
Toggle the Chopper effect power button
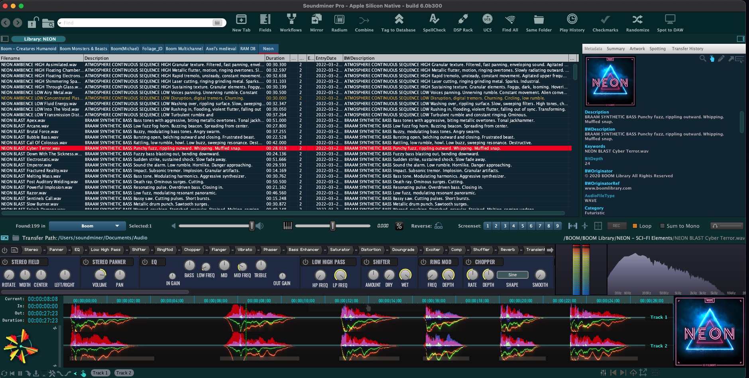click(x=469, y=262)
